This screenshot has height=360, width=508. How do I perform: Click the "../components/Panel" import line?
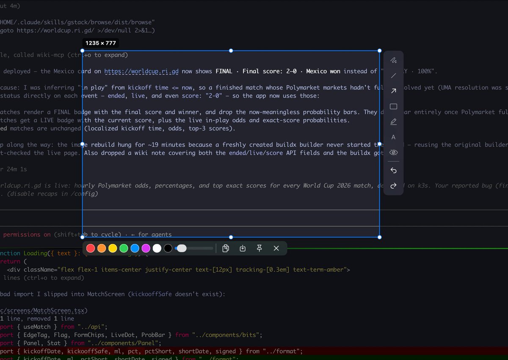coord(81,343)
